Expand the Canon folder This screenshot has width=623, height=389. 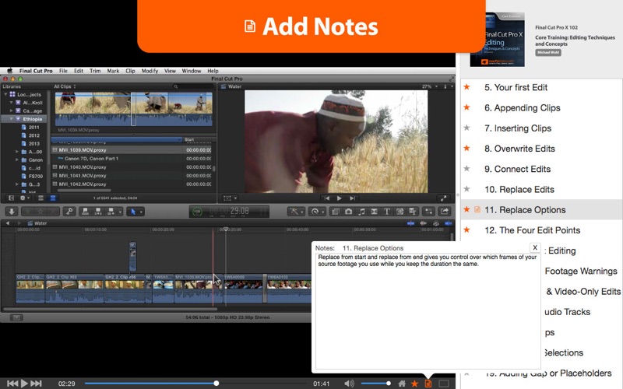(x=16, y=160)
